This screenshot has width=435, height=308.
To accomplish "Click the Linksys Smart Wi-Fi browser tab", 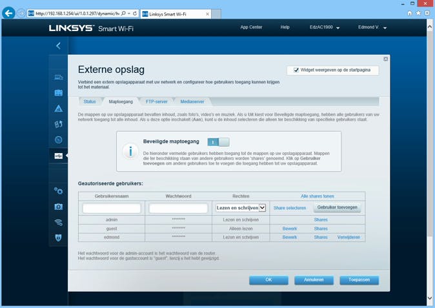I will 176,14.
